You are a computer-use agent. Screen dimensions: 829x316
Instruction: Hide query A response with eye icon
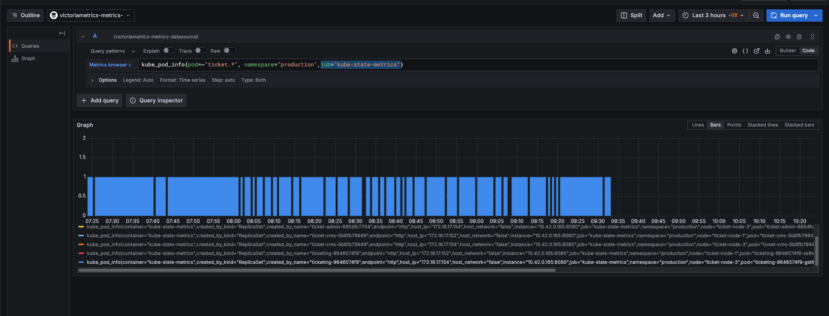[788, 36]
